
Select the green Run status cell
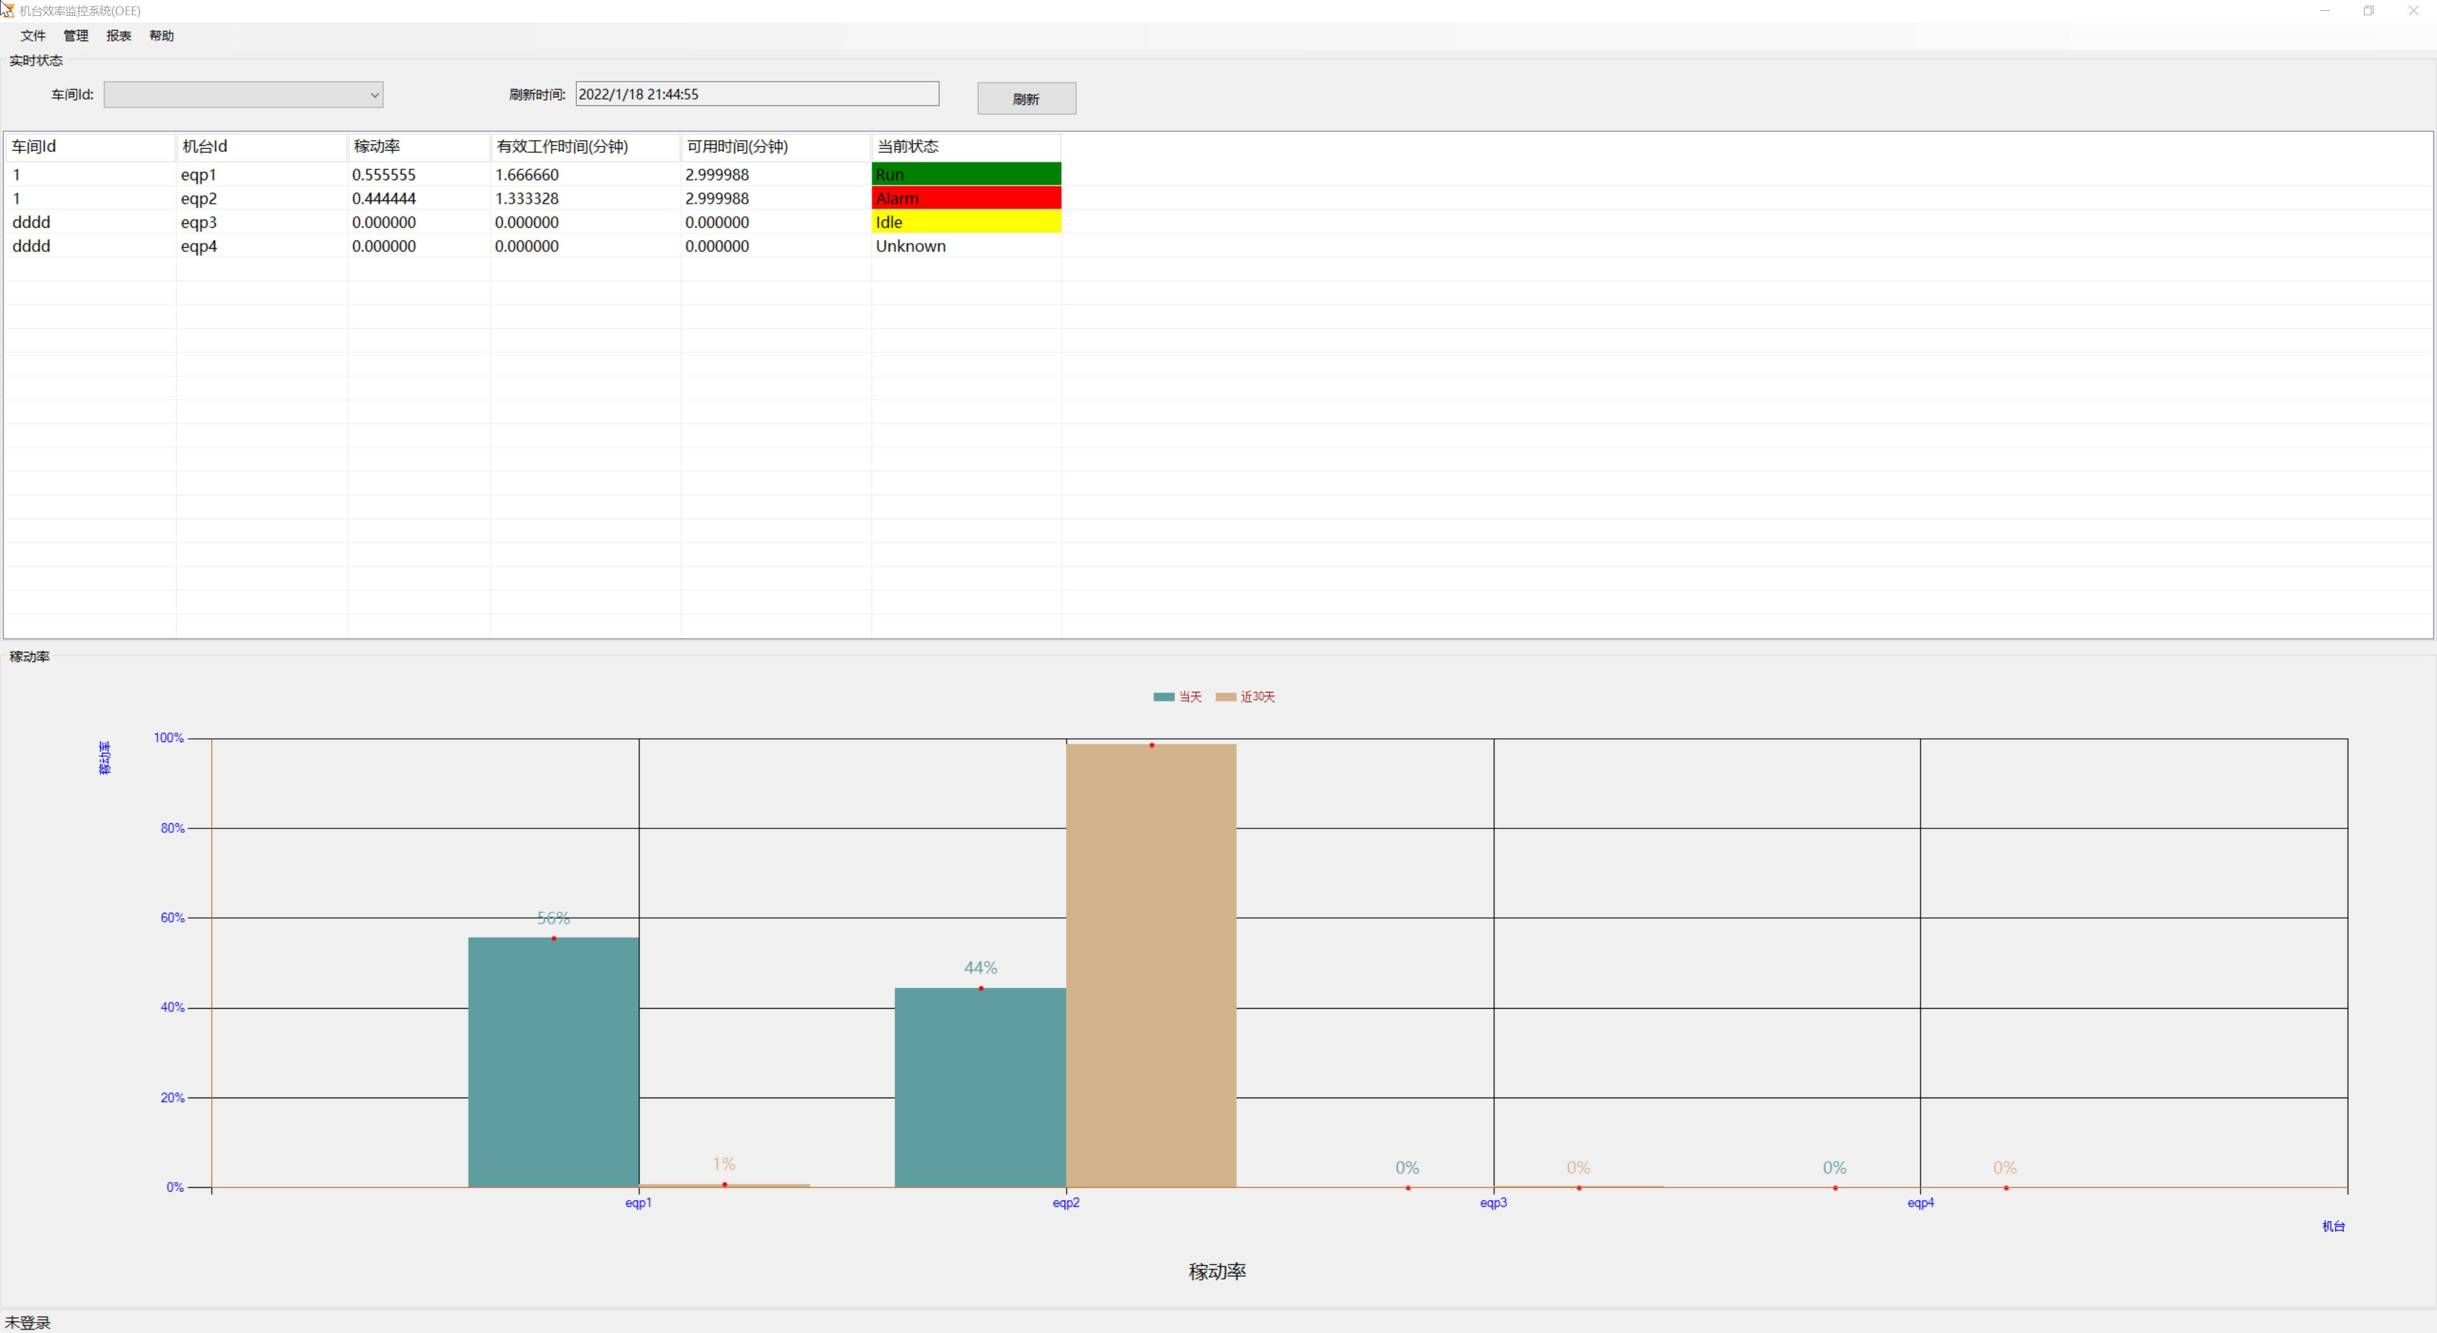(x=965, y=174)
